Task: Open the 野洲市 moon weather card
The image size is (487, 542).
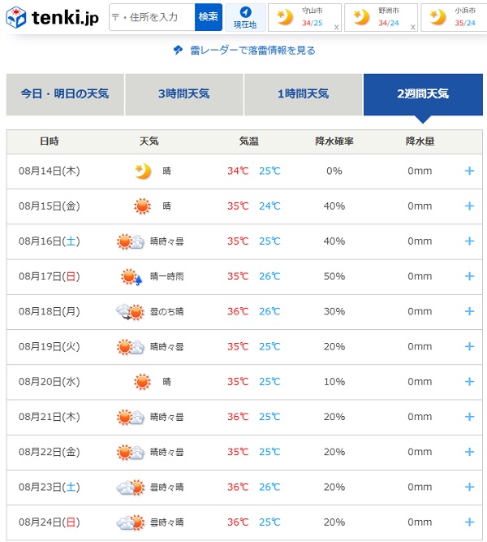Action: coord(381,17)
